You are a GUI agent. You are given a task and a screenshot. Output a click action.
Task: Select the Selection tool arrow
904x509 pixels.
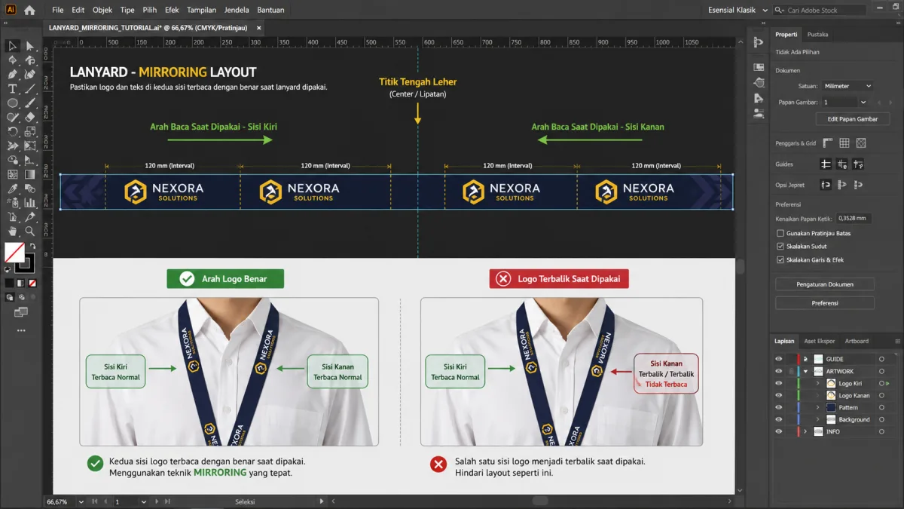(12, 46)
